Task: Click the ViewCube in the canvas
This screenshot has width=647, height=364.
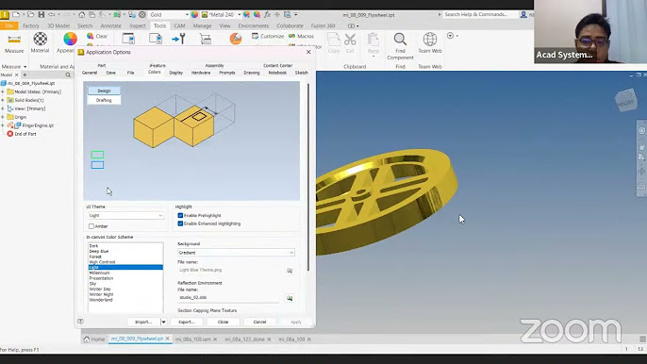Action: (625, 100)
